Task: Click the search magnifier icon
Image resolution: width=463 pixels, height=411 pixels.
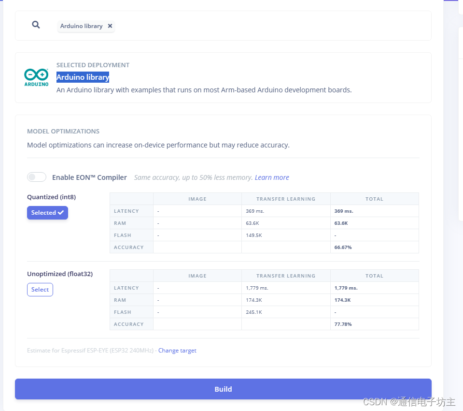Action: click(x=36, y=25)
